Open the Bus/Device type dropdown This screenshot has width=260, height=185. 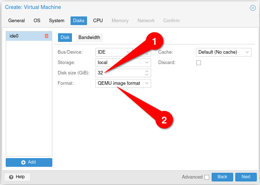click(x=128, y=52)
